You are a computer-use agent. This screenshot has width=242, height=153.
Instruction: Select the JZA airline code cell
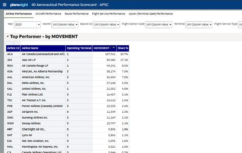coord(13,60)
